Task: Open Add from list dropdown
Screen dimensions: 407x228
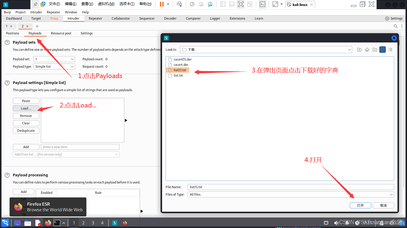Action: [x=66, y=154]
